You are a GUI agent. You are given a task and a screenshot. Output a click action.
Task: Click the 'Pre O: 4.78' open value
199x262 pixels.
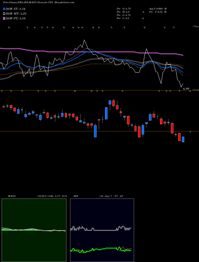click(x=124, y=9)
